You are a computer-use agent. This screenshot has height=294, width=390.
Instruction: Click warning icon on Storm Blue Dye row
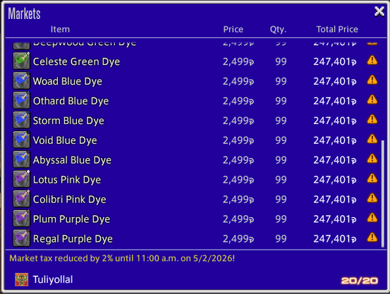coord(372,119)
